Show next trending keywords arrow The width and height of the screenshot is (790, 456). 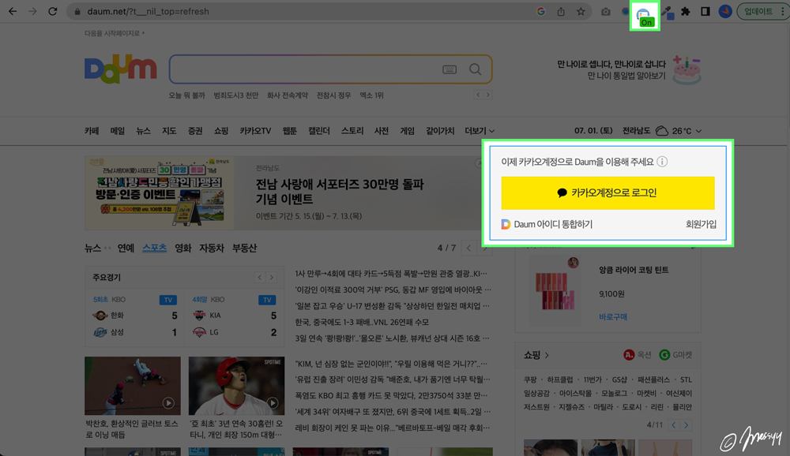tap(487, 95)
